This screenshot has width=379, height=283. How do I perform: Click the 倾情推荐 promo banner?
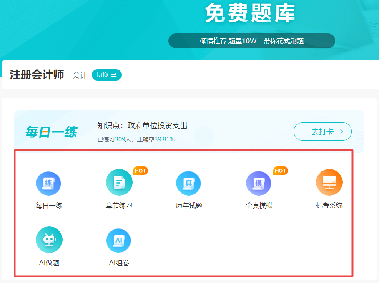pos(251,41)
